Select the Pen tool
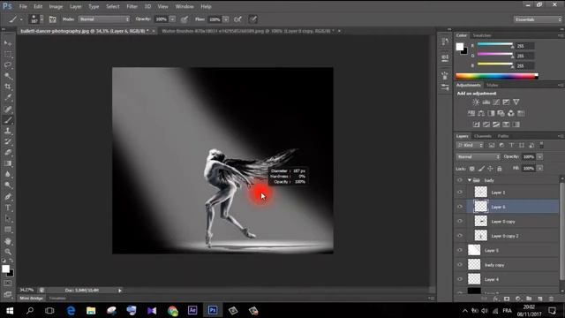The image size is (565, 318). pyautogui.click(x=8, y=196)
